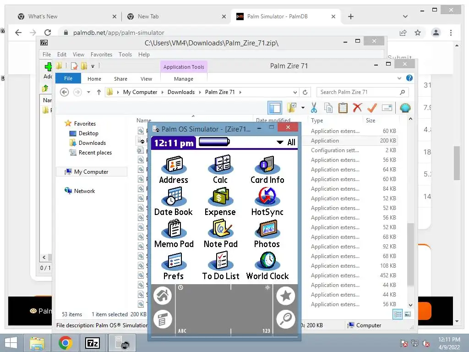This screenshot has width=469, height=352.
Task: Click the Cut scissors toolbar icon
Action: click(x=314, y=108)
